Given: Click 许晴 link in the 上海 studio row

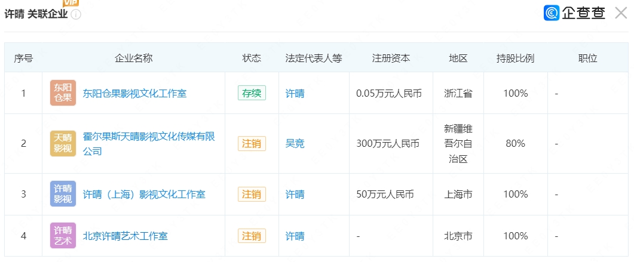Looking at the screenshot, I should tap(295, 195).
